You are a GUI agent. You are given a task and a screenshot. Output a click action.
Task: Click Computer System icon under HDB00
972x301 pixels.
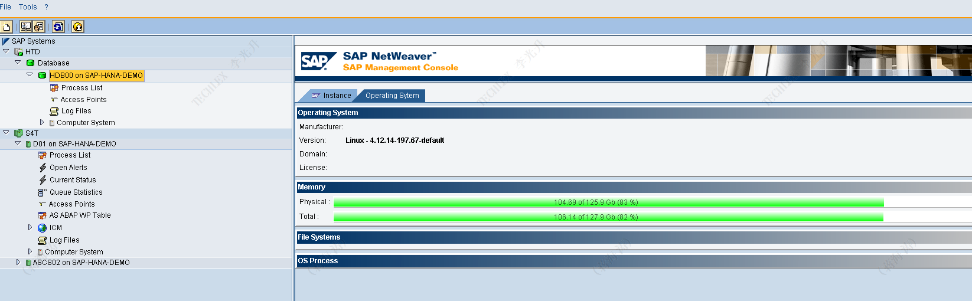tap(52, 123)
